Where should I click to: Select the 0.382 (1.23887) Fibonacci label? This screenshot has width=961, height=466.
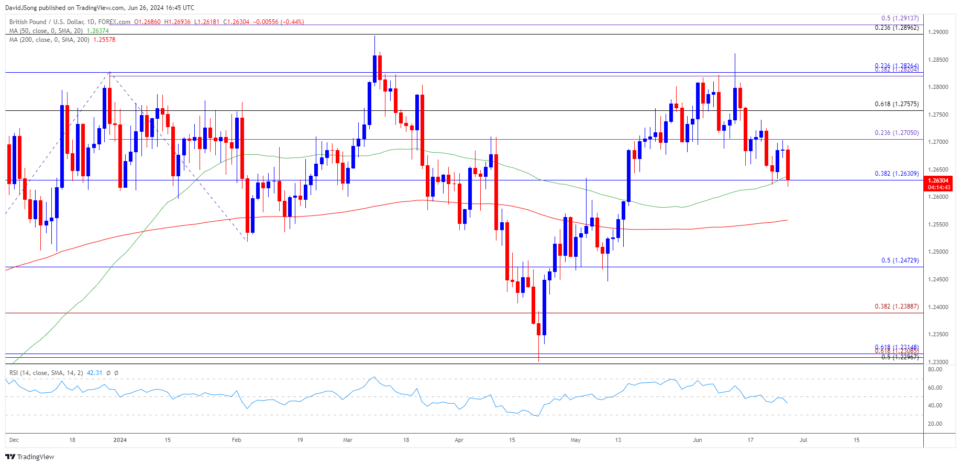(897, 306)
